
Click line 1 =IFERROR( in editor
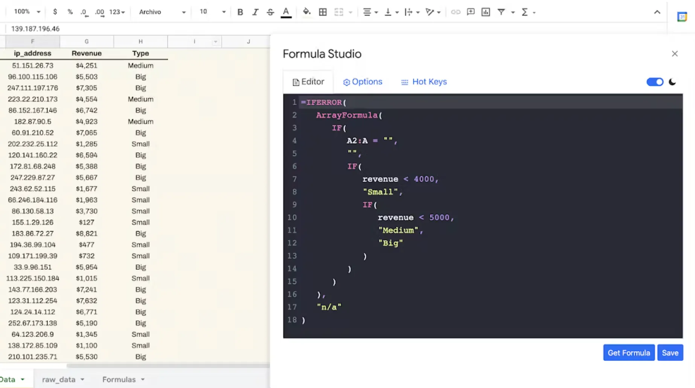click(x=324, y=102)
